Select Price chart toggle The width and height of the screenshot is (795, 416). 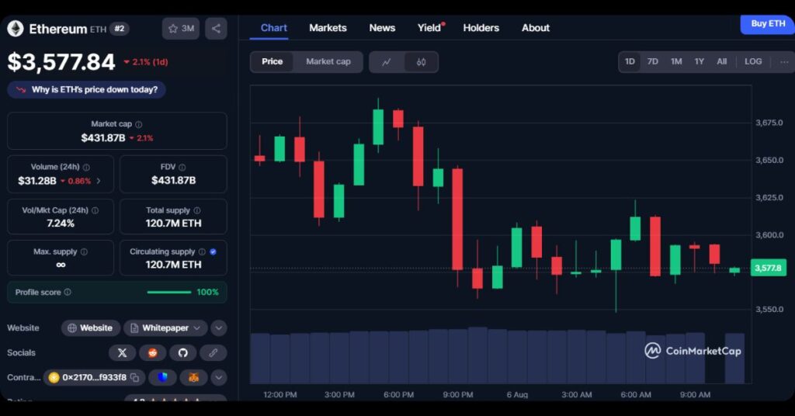(x=273, y=62)
